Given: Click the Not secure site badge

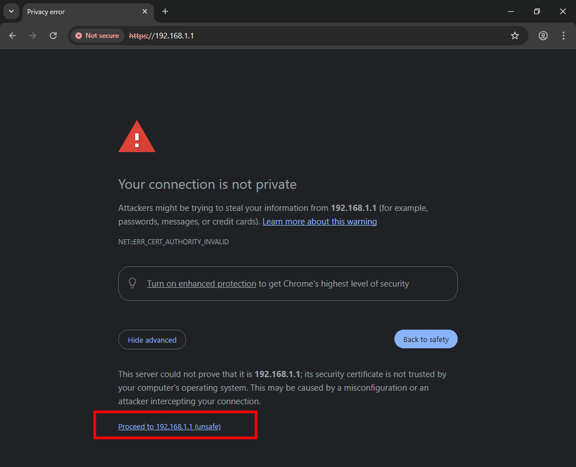Looking at the screenshot, I should tap(97, 36).
